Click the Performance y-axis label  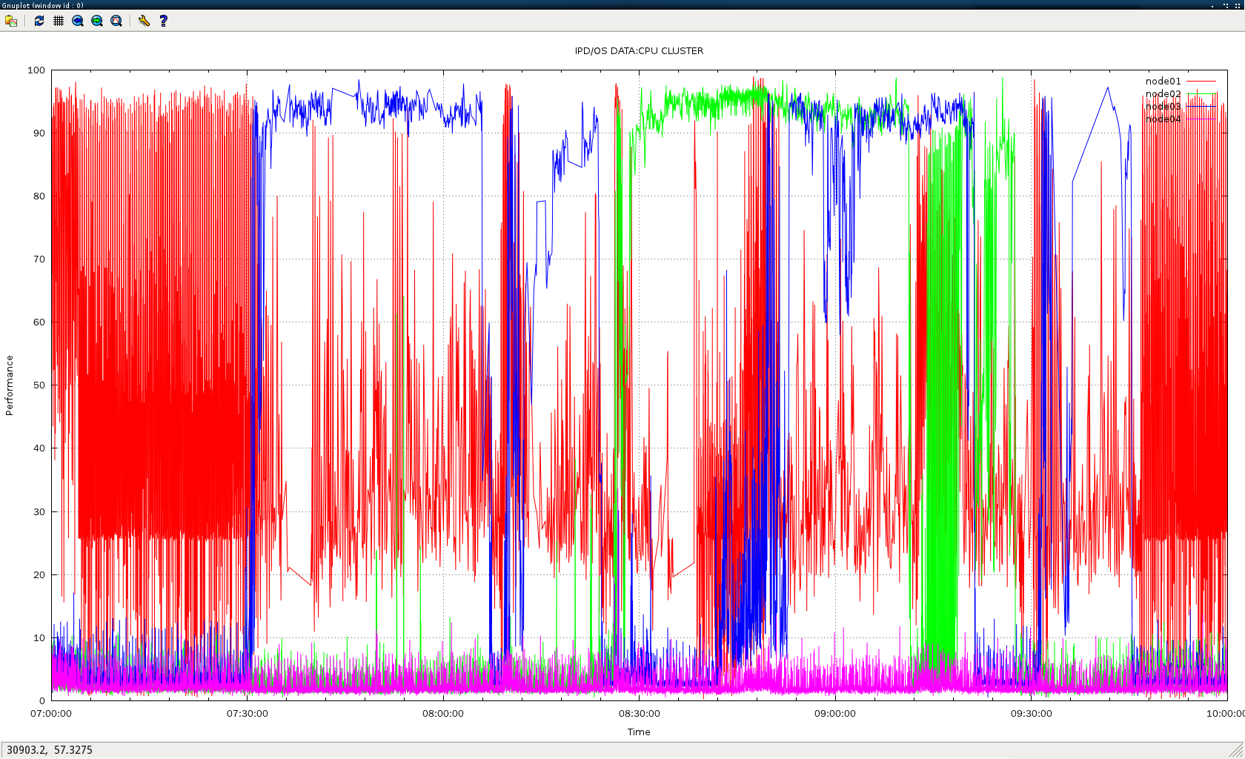coord(10,385)
